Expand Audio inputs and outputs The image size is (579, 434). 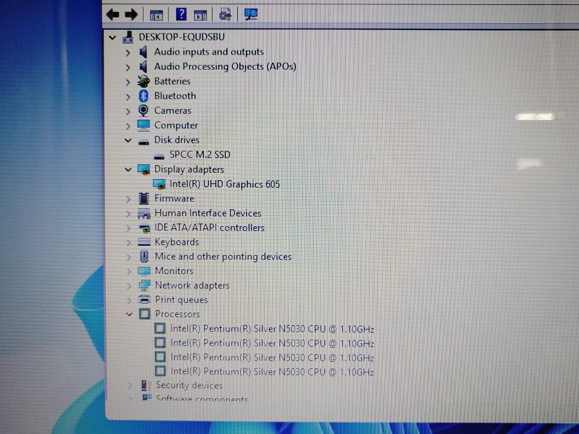[128, 53]
